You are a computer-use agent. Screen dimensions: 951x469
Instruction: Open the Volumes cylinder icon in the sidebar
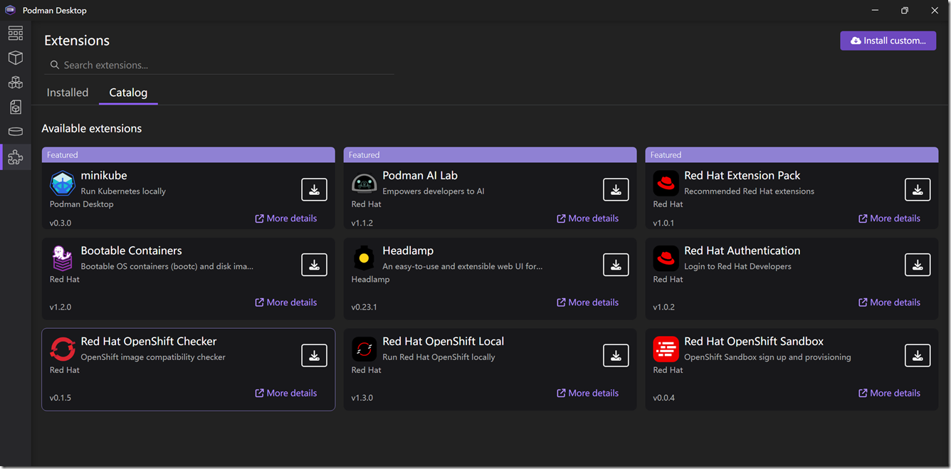[16, 132]
